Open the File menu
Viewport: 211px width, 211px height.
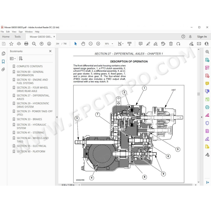tap(2, 32)
